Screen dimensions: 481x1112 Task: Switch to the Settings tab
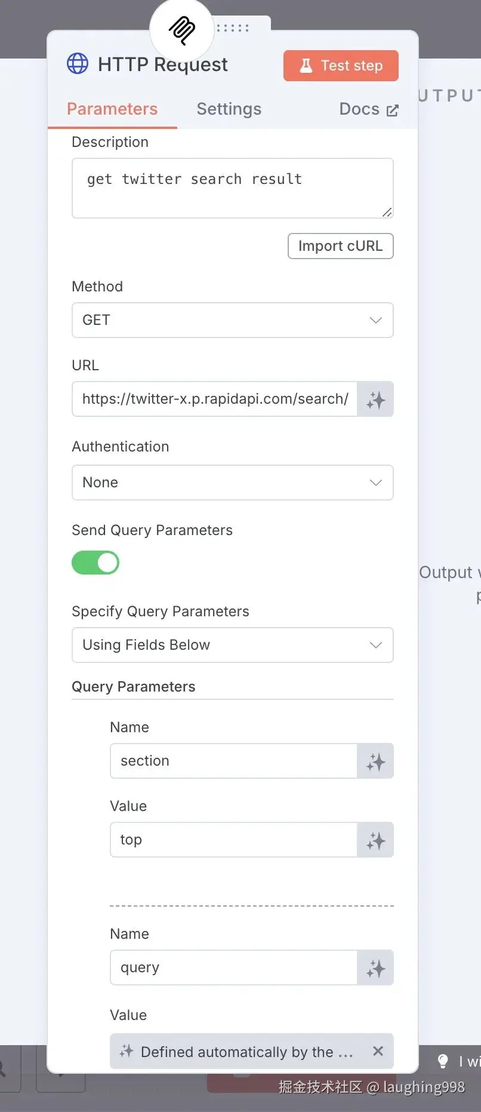(229, 109)
